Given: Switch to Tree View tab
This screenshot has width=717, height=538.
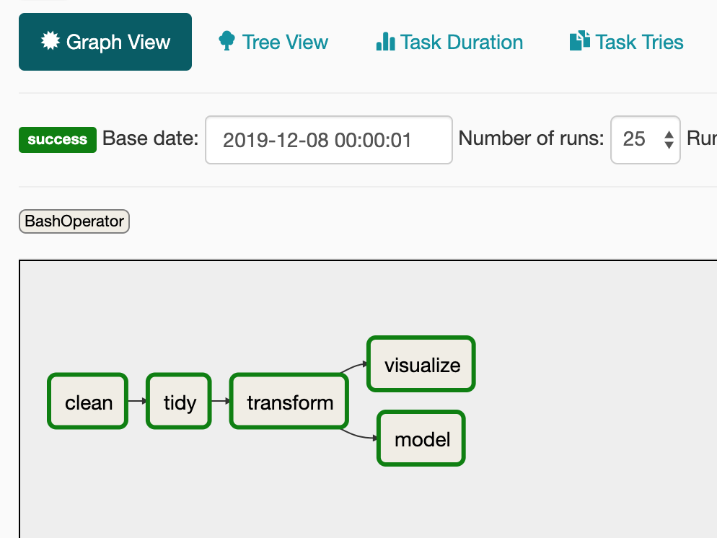Looking at the screenshot, I should coord(273,42).
